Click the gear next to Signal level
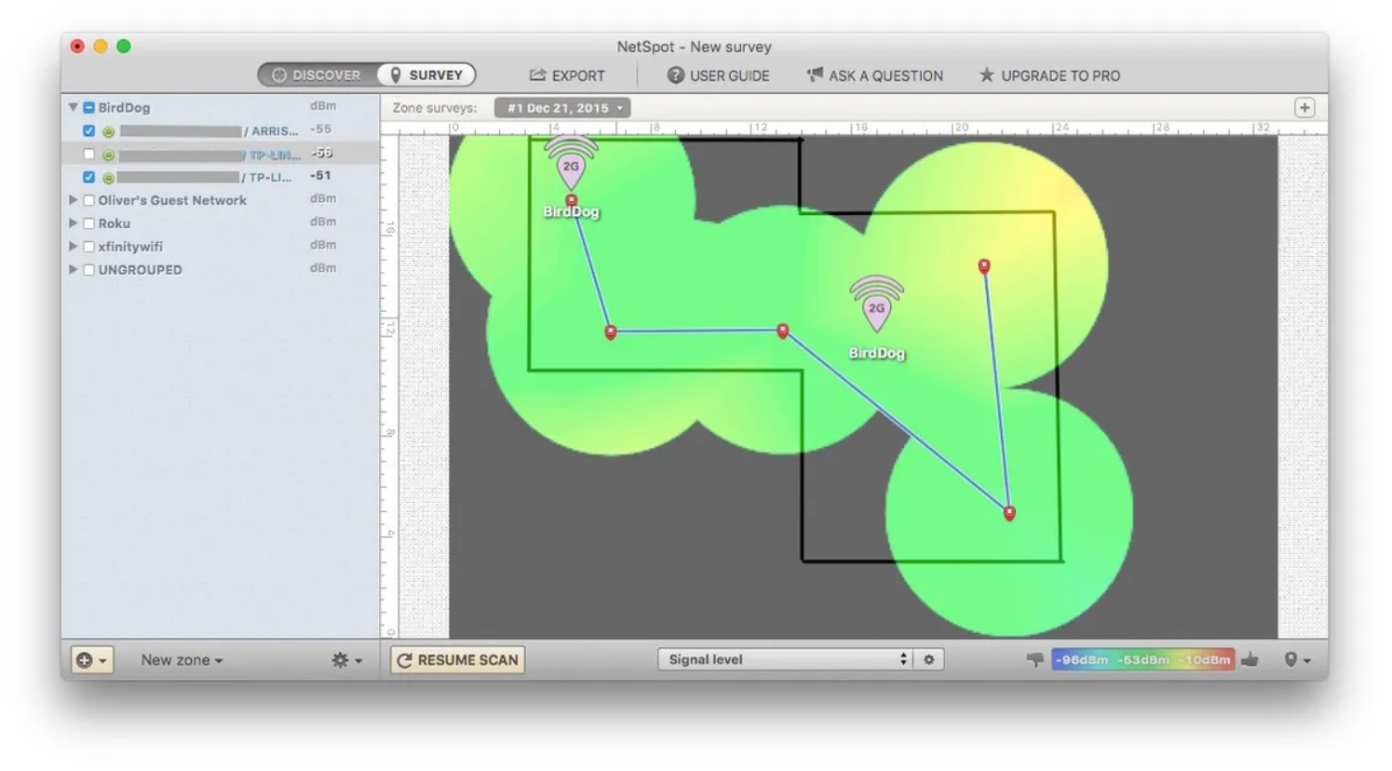This screenshot has width=1392, height=771. point(928,659)
